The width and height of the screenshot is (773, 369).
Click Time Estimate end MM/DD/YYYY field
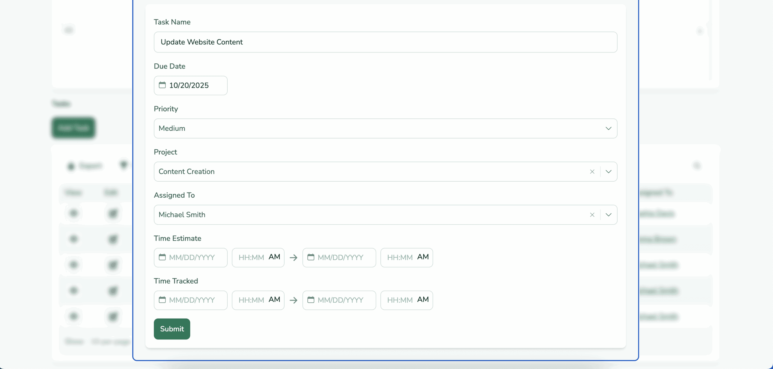(x=340, y=257)
